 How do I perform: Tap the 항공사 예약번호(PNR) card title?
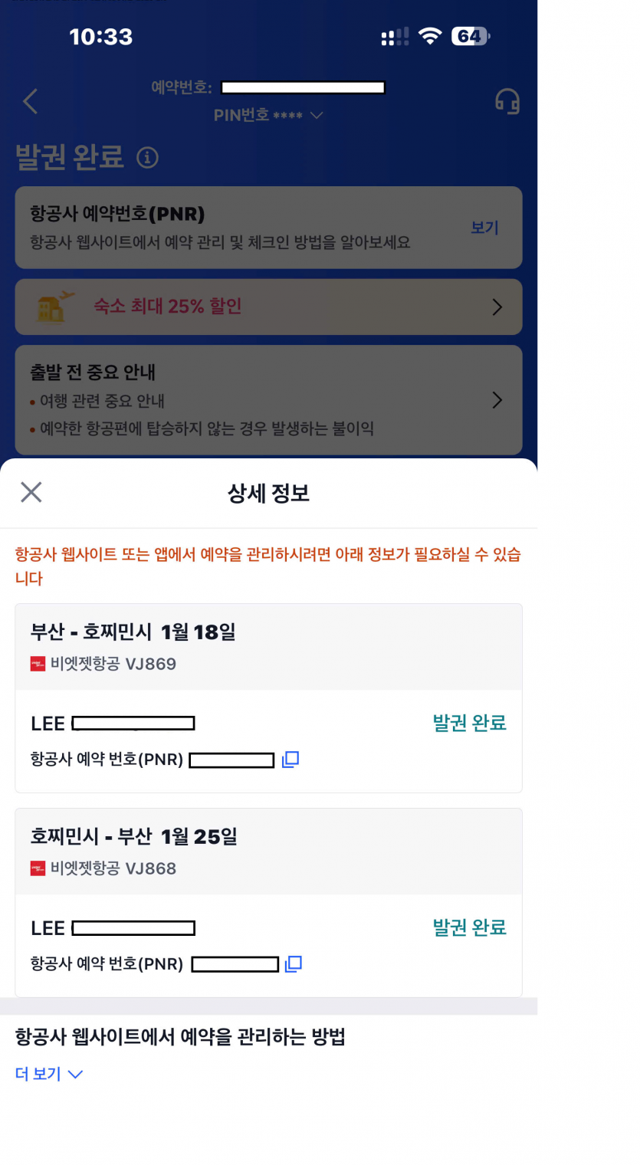pyautogui.click(x=117, y=214)
